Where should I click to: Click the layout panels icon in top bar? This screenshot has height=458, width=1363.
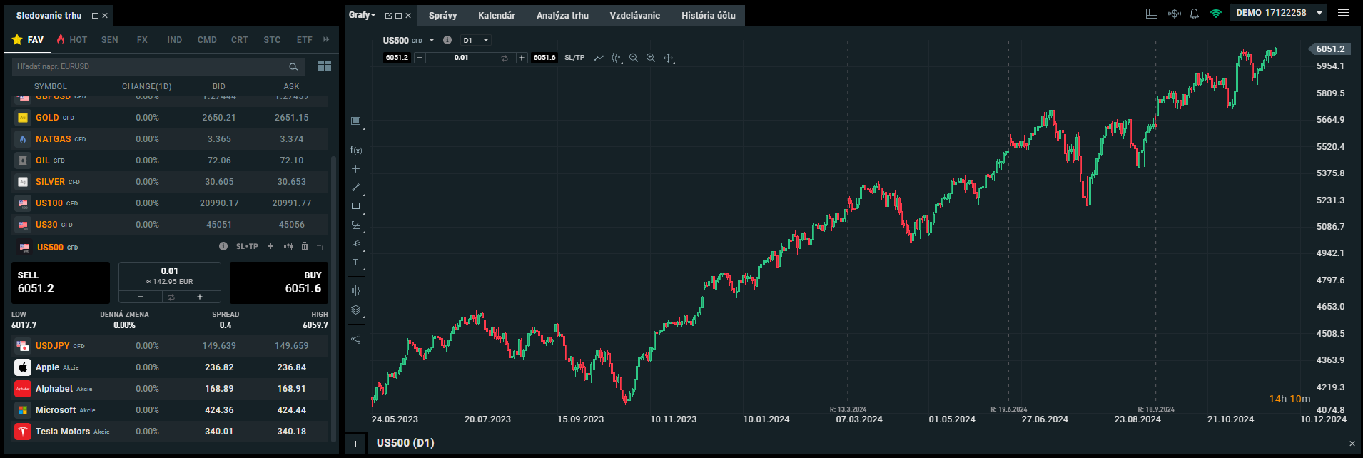coord(1152,14)
